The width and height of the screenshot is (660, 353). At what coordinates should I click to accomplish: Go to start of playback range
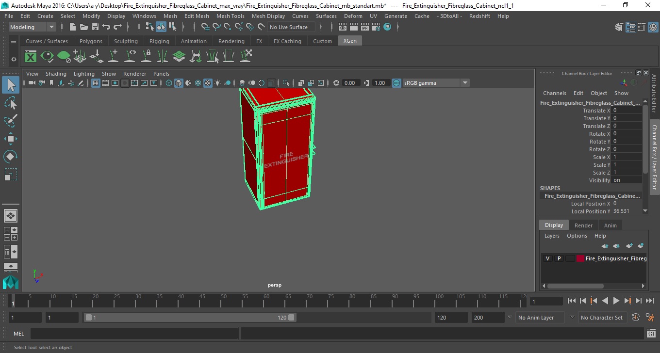coord(572,301)
